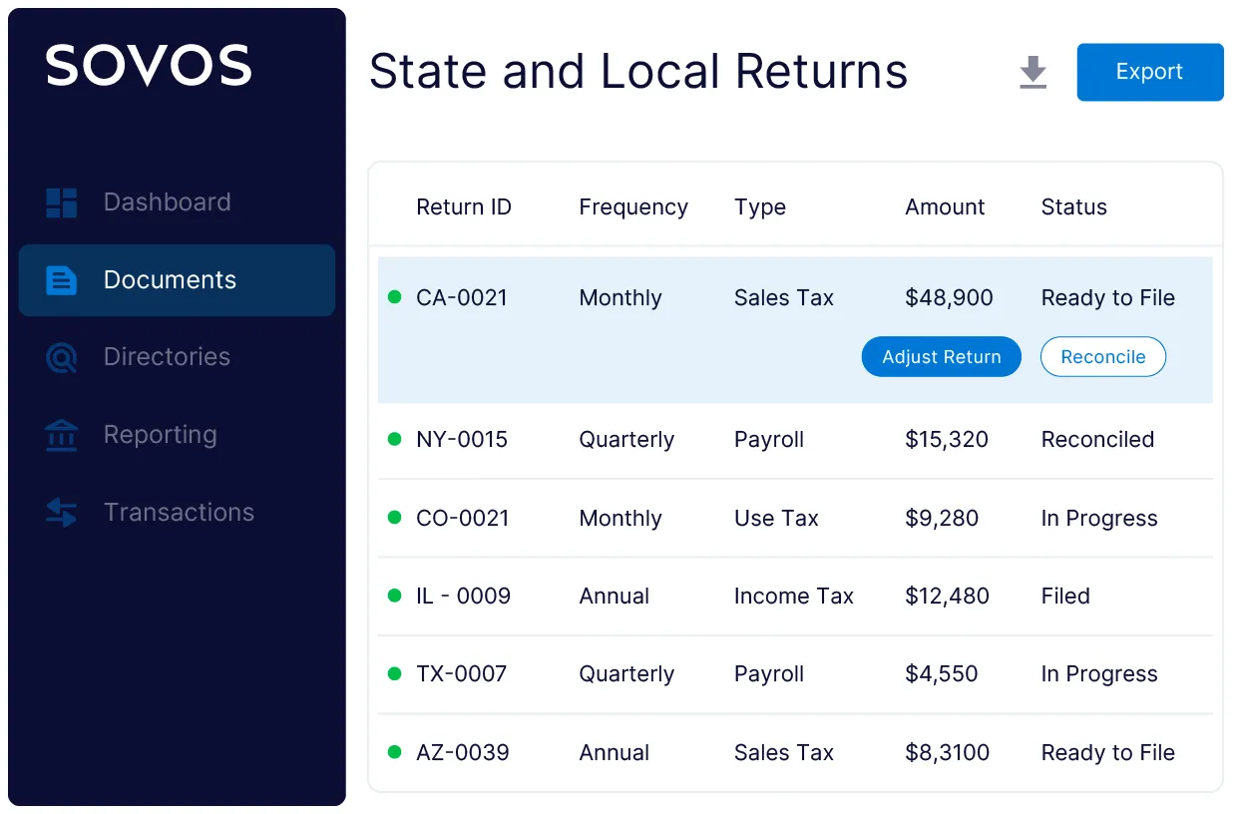Click the Adjust Return button
Image resolution: width=1245 pixels, height=814 pixels.
(941, 357)
